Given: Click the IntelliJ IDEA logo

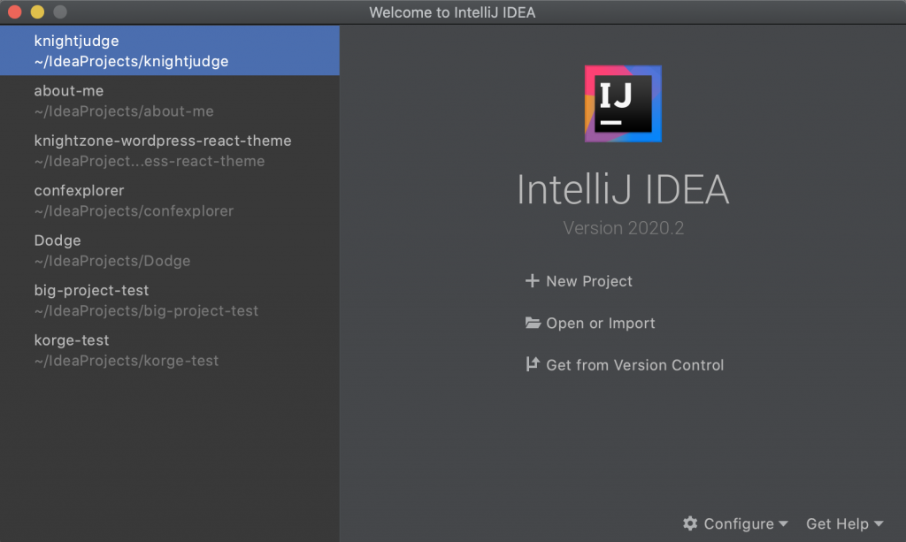Looking at the screenshot, I should [x=623, y=103].
